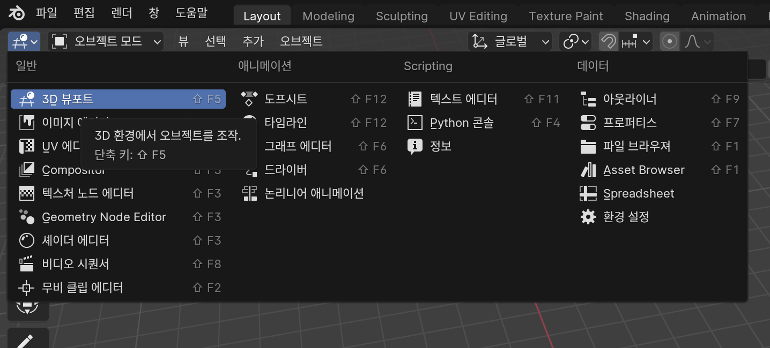Open the pivot point dropdown
Viewport: 770px width, 348px height.
click(x=575, y=41)
